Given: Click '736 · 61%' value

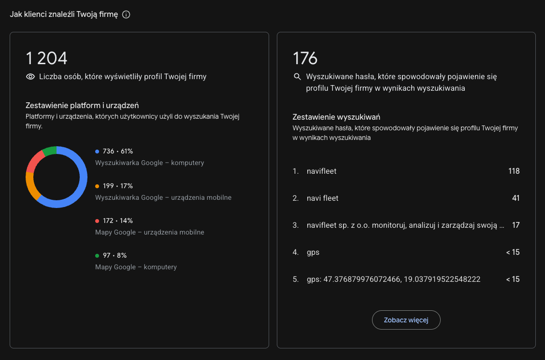Looking at the screenshot, I should point(118,152).
